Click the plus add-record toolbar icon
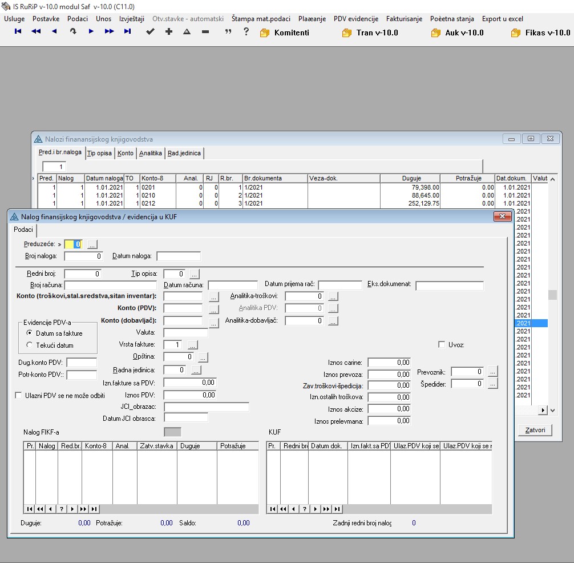This screenshot has width=574, height=563. point(168,32)
